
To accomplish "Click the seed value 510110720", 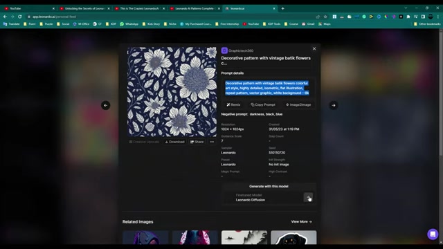I will [277, 153].
